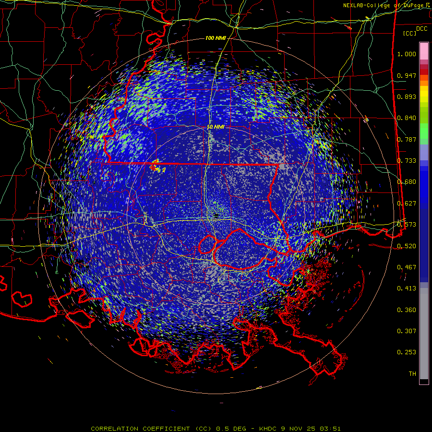The width and height of the screenshot is (432, 432).
Task: Select the 1.000 value on color scale
Action: point(407,54)
